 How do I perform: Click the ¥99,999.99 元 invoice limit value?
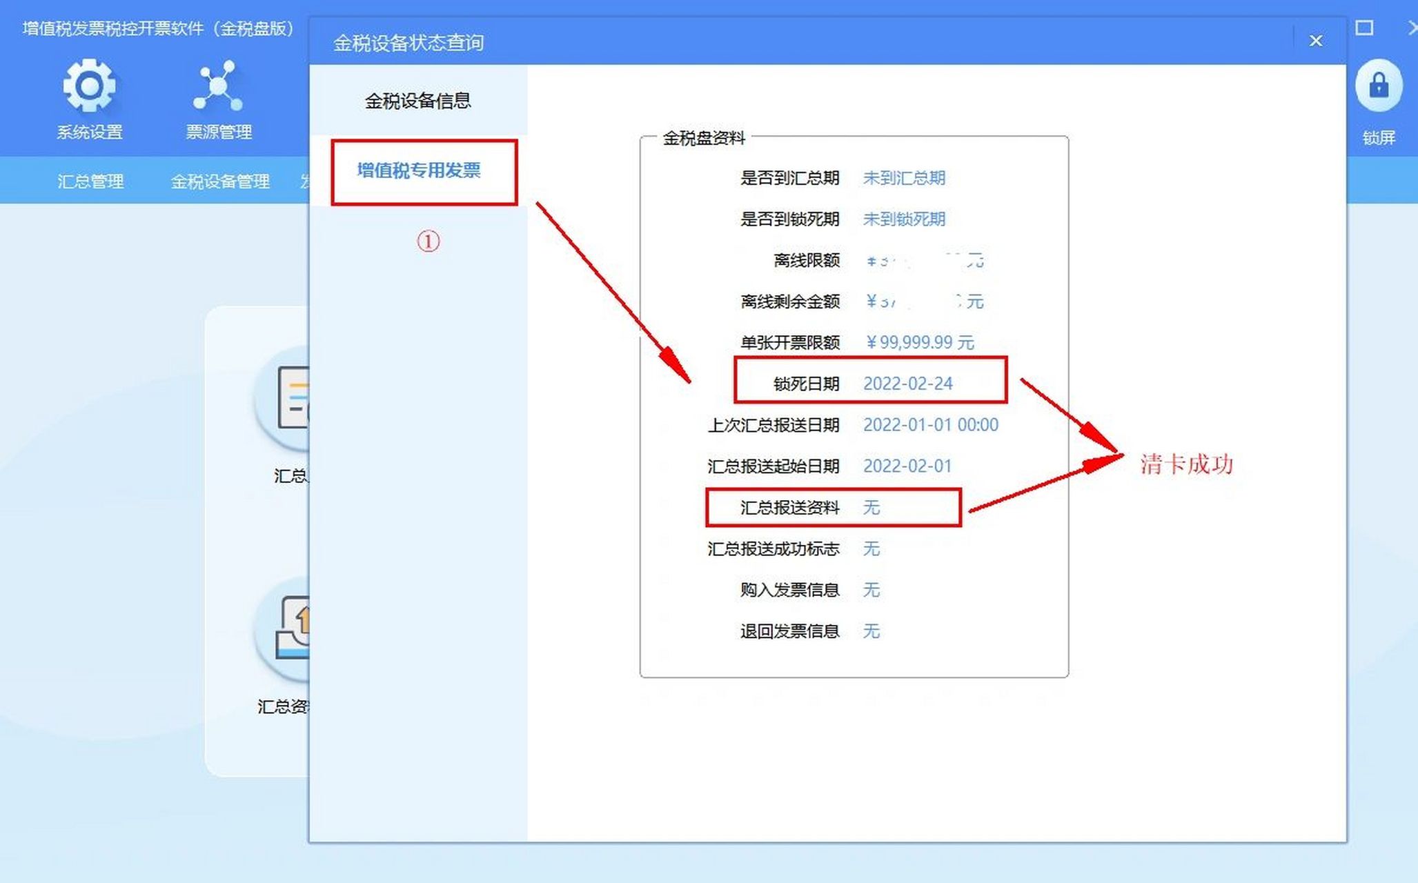point(919,342)
